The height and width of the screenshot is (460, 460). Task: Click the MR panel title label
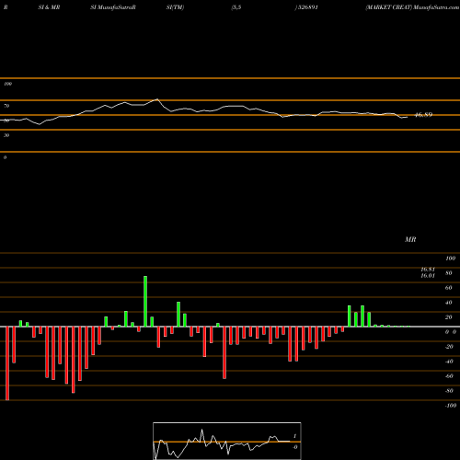pos(410,239)
